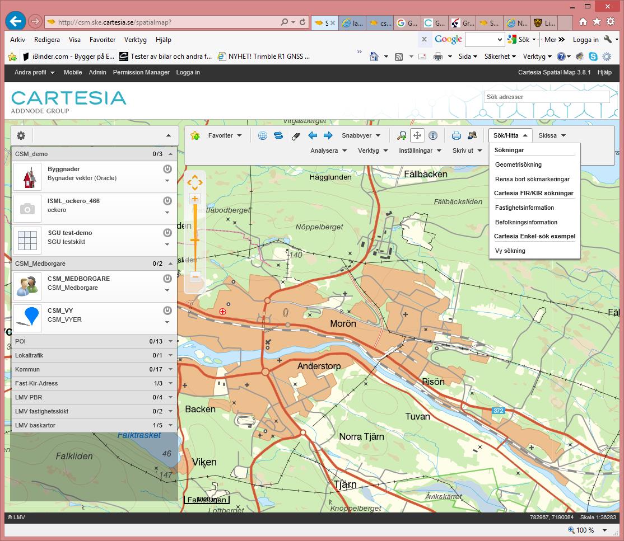Collapse the CSM_demo layer group

click(171, 154)
